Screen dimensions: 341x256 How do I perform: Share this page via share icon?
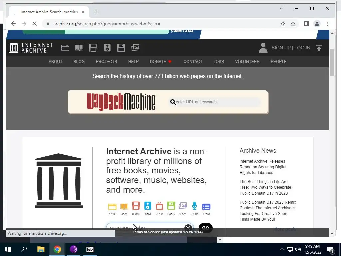[x=282, y=24]
